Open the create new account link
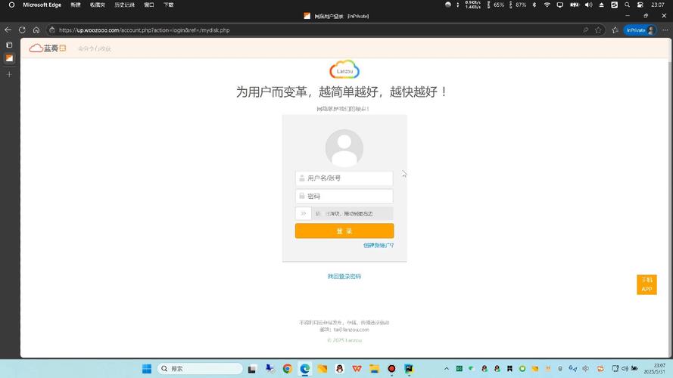Viewport: 673px width, 378px height. (378, 246)
